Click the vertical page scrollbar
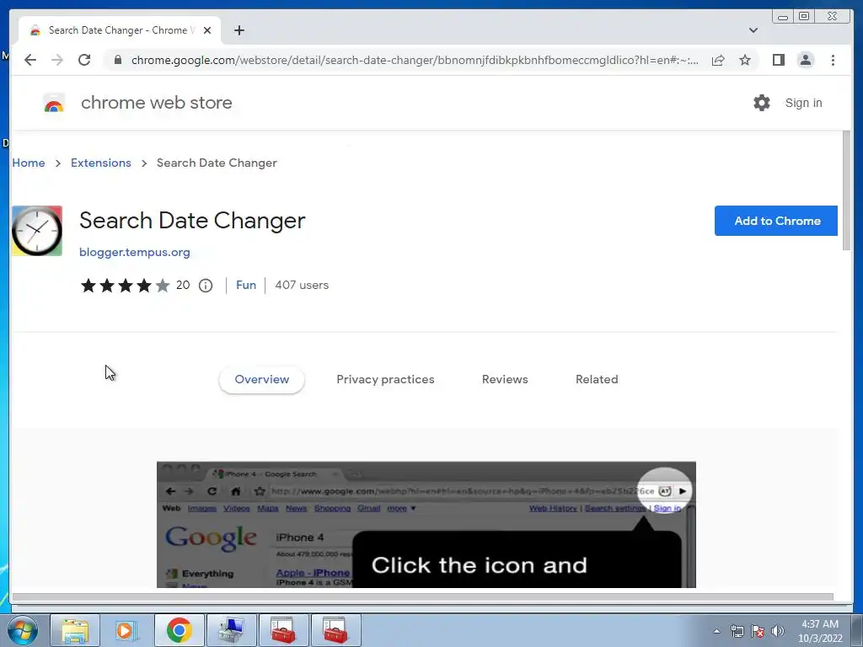The image size is (863, 647). 846,191
